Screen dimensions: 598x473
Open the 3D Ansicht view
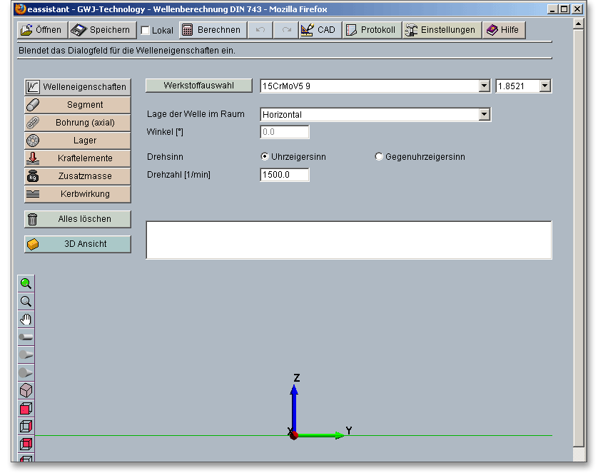coord(78,244)
